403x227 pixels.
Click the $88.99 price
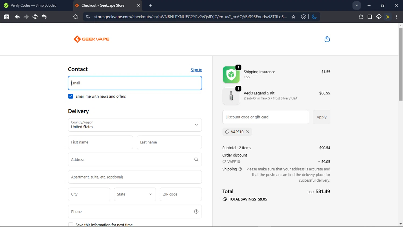(x=325, y=93)
